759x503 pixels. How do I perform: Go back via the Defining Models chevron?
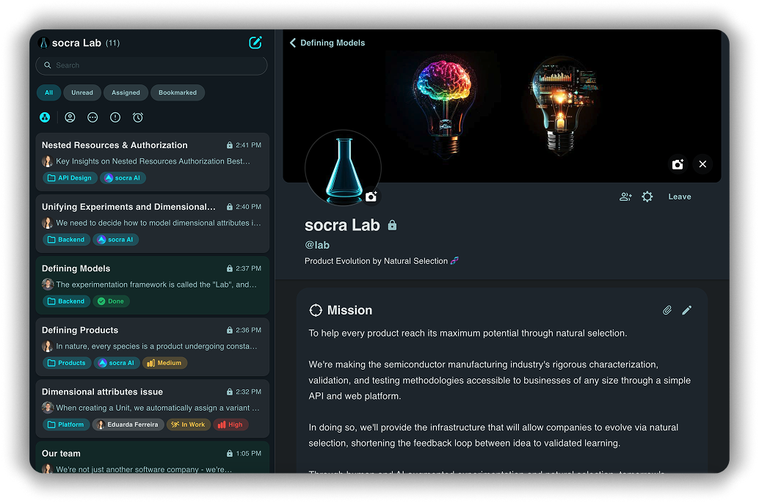(293, 43)
